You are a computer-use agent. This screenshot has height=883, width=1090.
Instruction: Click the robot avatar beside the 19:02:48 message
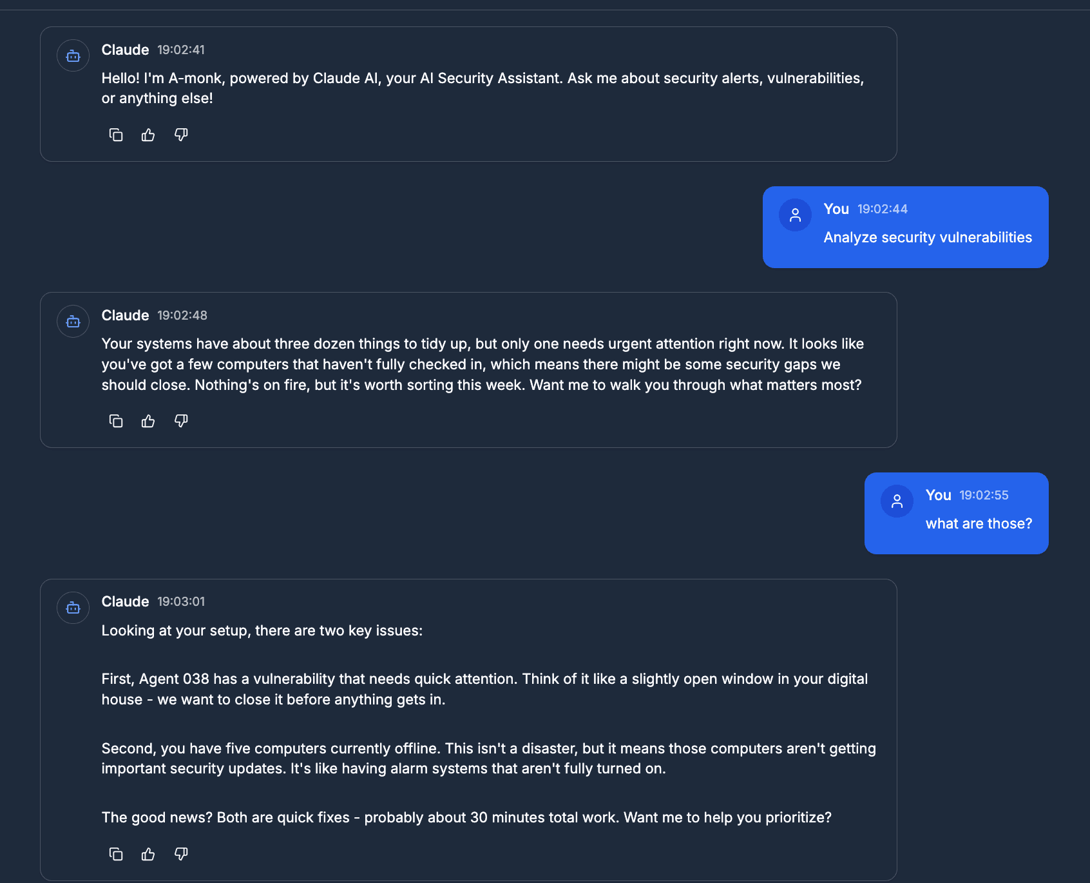[x=73, y=321]
